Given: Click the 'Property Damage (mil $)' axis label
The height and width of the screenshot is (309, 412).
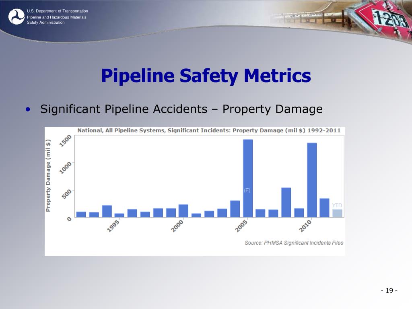Looking at the screenshot, I should (x=48, y=175).
